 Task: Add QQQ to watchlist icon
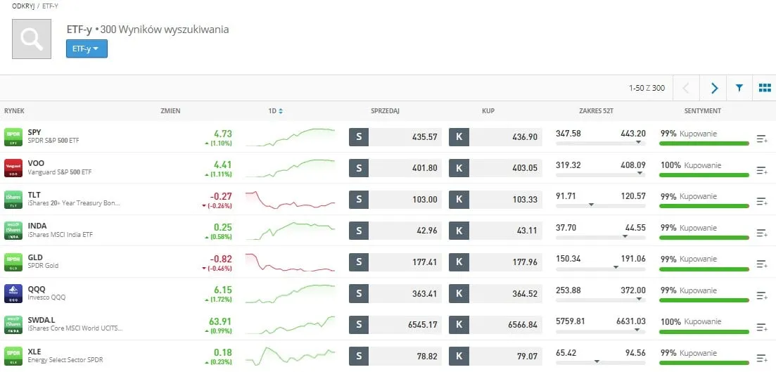click(762, 295)
